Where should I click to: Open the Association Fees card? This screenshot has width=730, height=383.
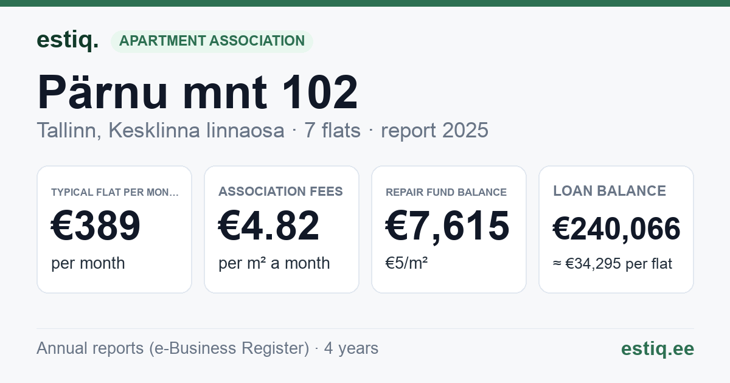282,229
